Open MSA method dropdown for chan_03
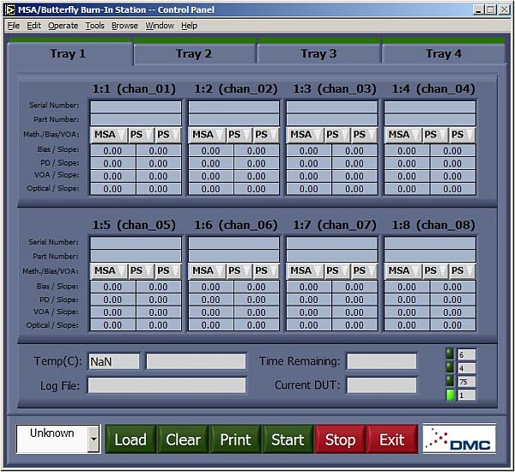 pyautogui.click(x=305, y=135)
